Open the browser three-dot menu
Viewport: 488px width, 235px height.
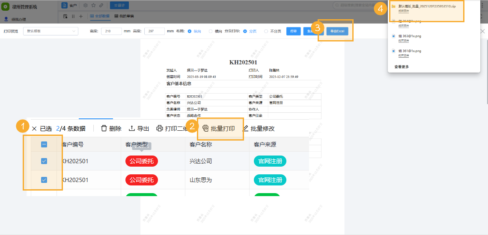click(482, 5)
